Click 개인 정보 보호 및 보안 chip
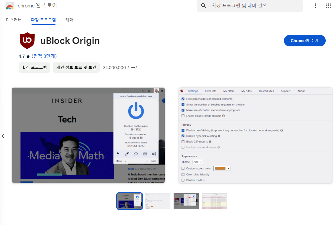Image resolution: width=336 pixels, height=225 pixels. (x=76, y=68)
